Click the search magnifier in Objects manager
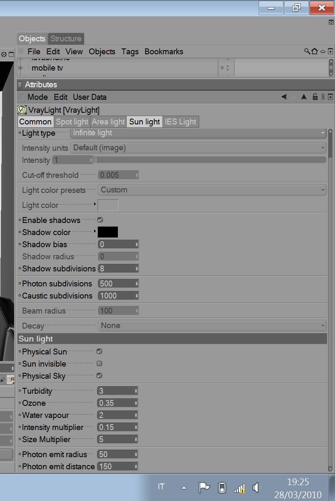Image resolution: width=335 pixels, height=501 pixels. pos(307,51)
